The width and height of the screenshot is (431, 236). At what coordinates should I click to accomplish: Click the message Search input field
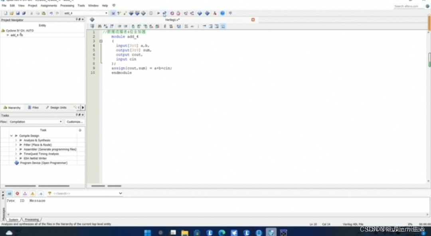pyautogui.click(x=85, y=193)
